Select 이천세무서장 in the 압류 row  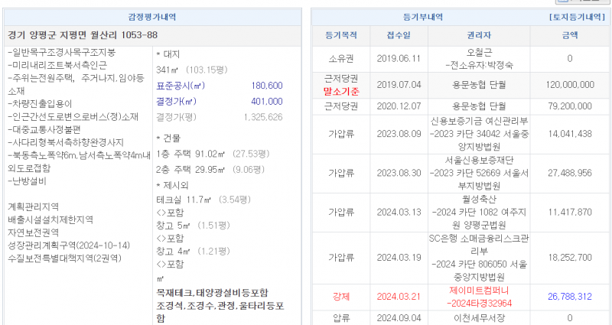click(479, 317)
